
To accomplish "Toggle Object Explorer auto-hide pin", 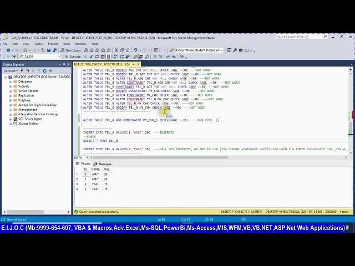I will click(x=64, y=65).
